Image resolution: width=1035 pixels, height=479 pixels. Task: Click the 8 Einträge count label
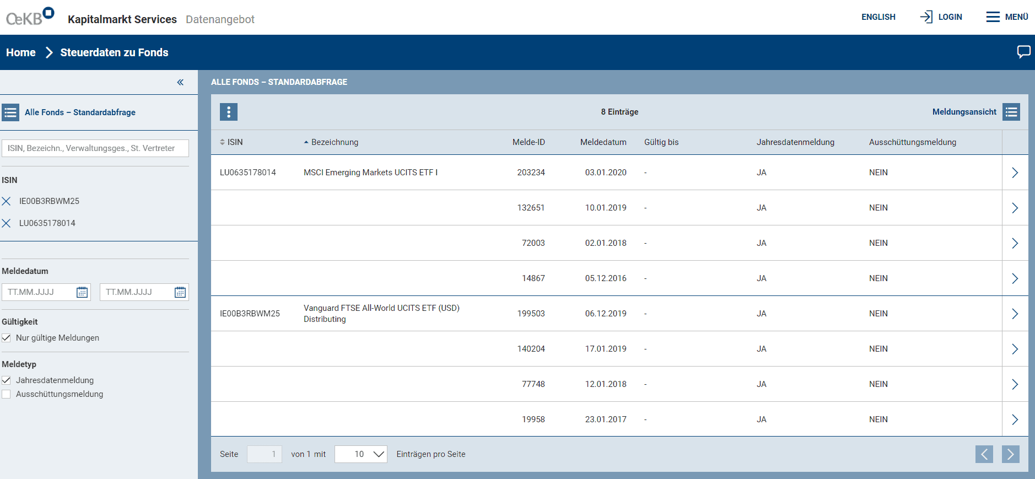pyautogui.click(x=619, y=112)
